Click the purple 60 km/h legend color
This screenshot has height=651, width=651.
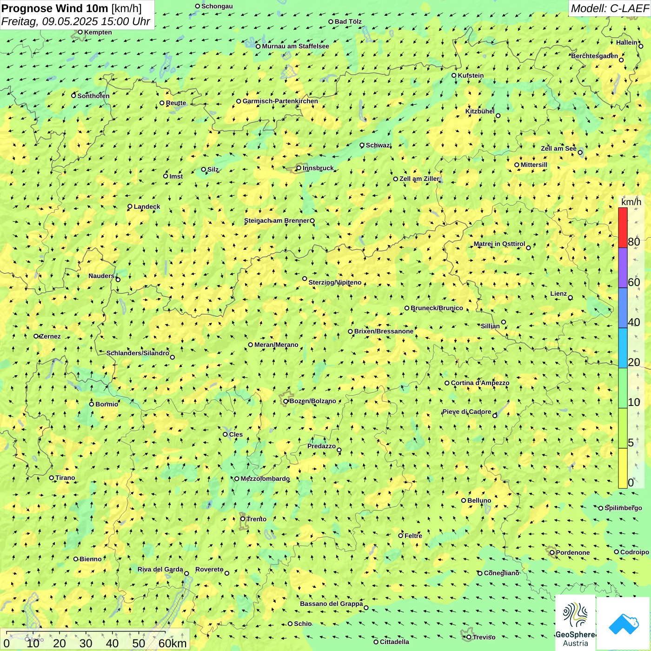tap(623, 268)
